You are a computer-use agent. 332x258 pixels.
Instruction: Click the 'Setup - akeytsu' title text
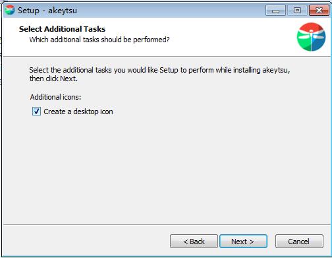(x=47, y=11)
